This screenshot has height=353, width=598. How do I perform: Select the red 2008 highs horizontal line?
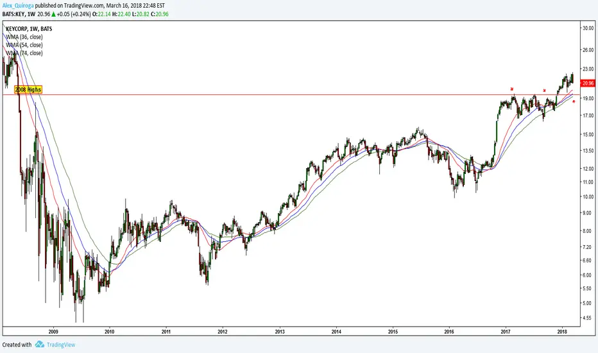(292, 94)
